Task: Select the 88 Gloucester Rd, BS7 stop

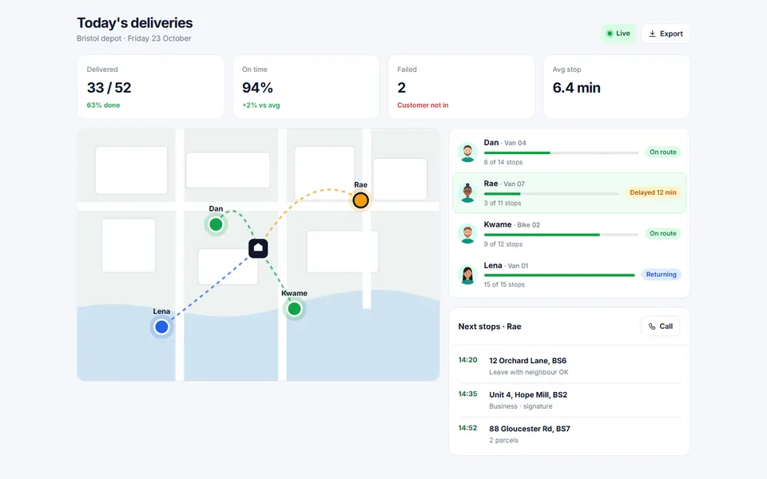Action: point(570,434)
